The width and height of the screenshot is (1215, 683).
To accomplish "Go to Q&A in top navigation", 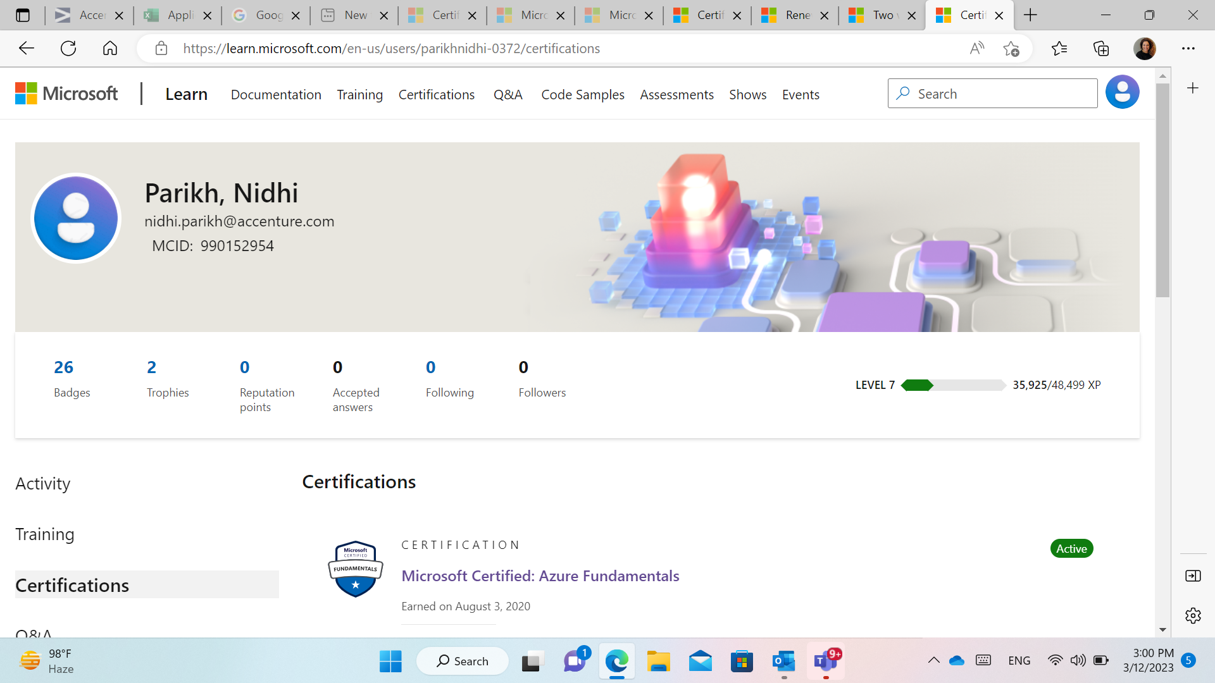I will coord(508,94).
